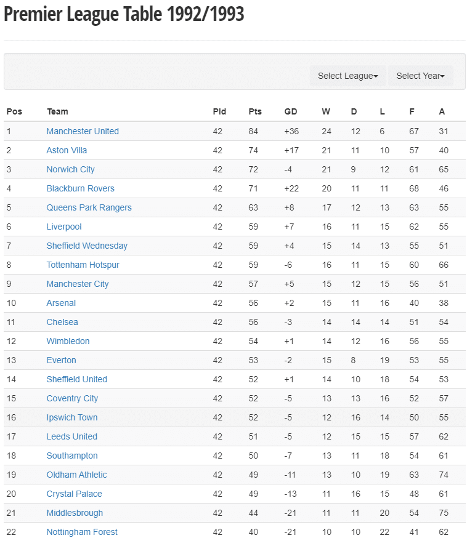This screenshot has width=467, height=546.
Task: Open the Select Year dropdown
Action: pyautogui.click(x=420, y=76)
